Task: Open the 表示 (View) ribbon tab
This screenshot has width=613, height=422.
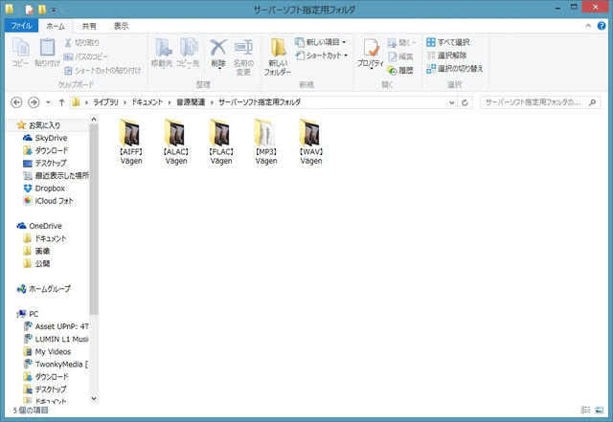Action: pos(121,26)
